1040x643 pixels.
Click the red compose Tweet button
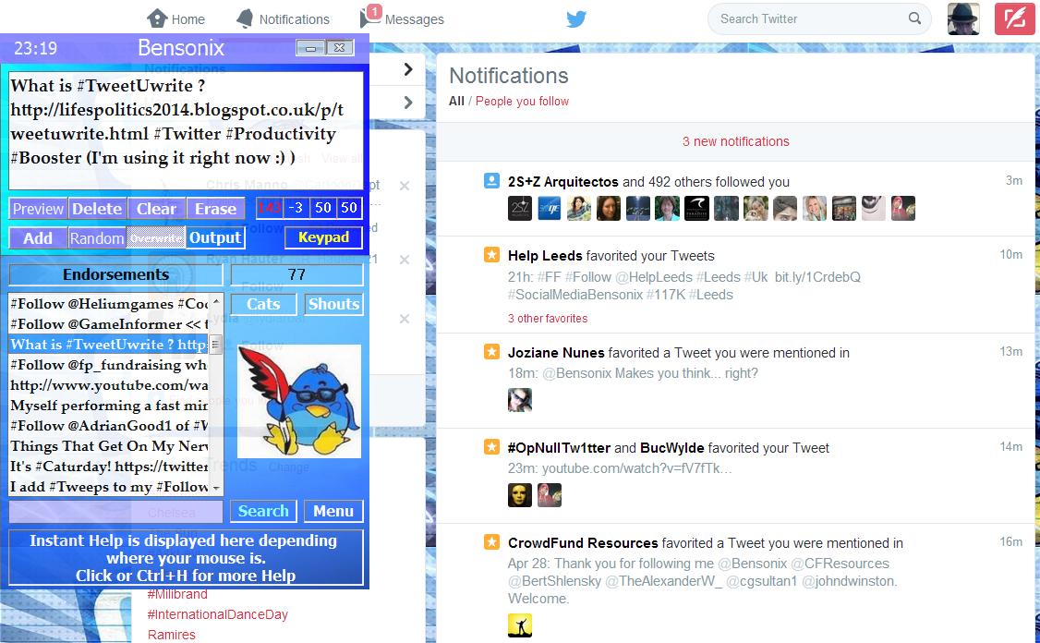tap(1014, 18)
